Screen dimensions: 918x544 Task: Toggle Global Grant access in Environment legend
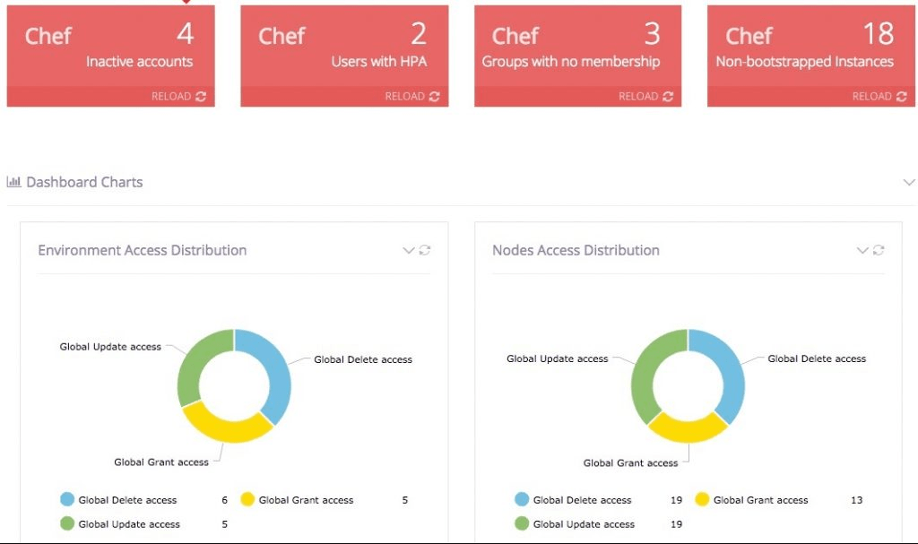(306, 500)
